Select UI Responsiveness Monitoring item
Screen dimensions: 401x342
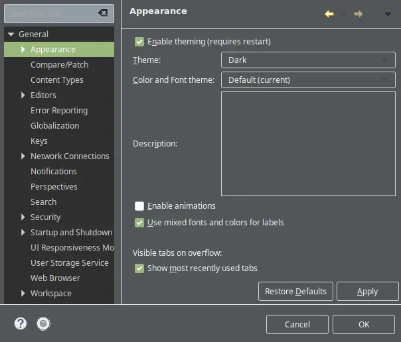(72, 248)
